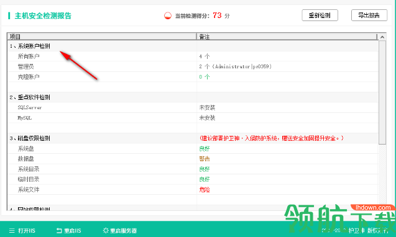Click the 良好 status of 临时目录
The image size is (396, 237).
(205, 179)
